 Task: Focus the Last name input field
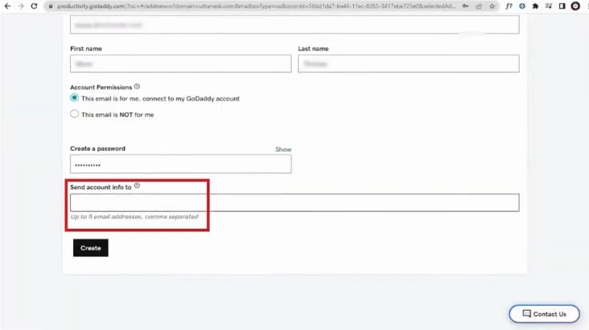tap(409, 63)
